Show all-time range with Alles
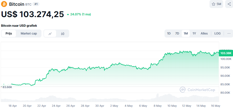The image size is (233, 108). [x=204, y=33]
